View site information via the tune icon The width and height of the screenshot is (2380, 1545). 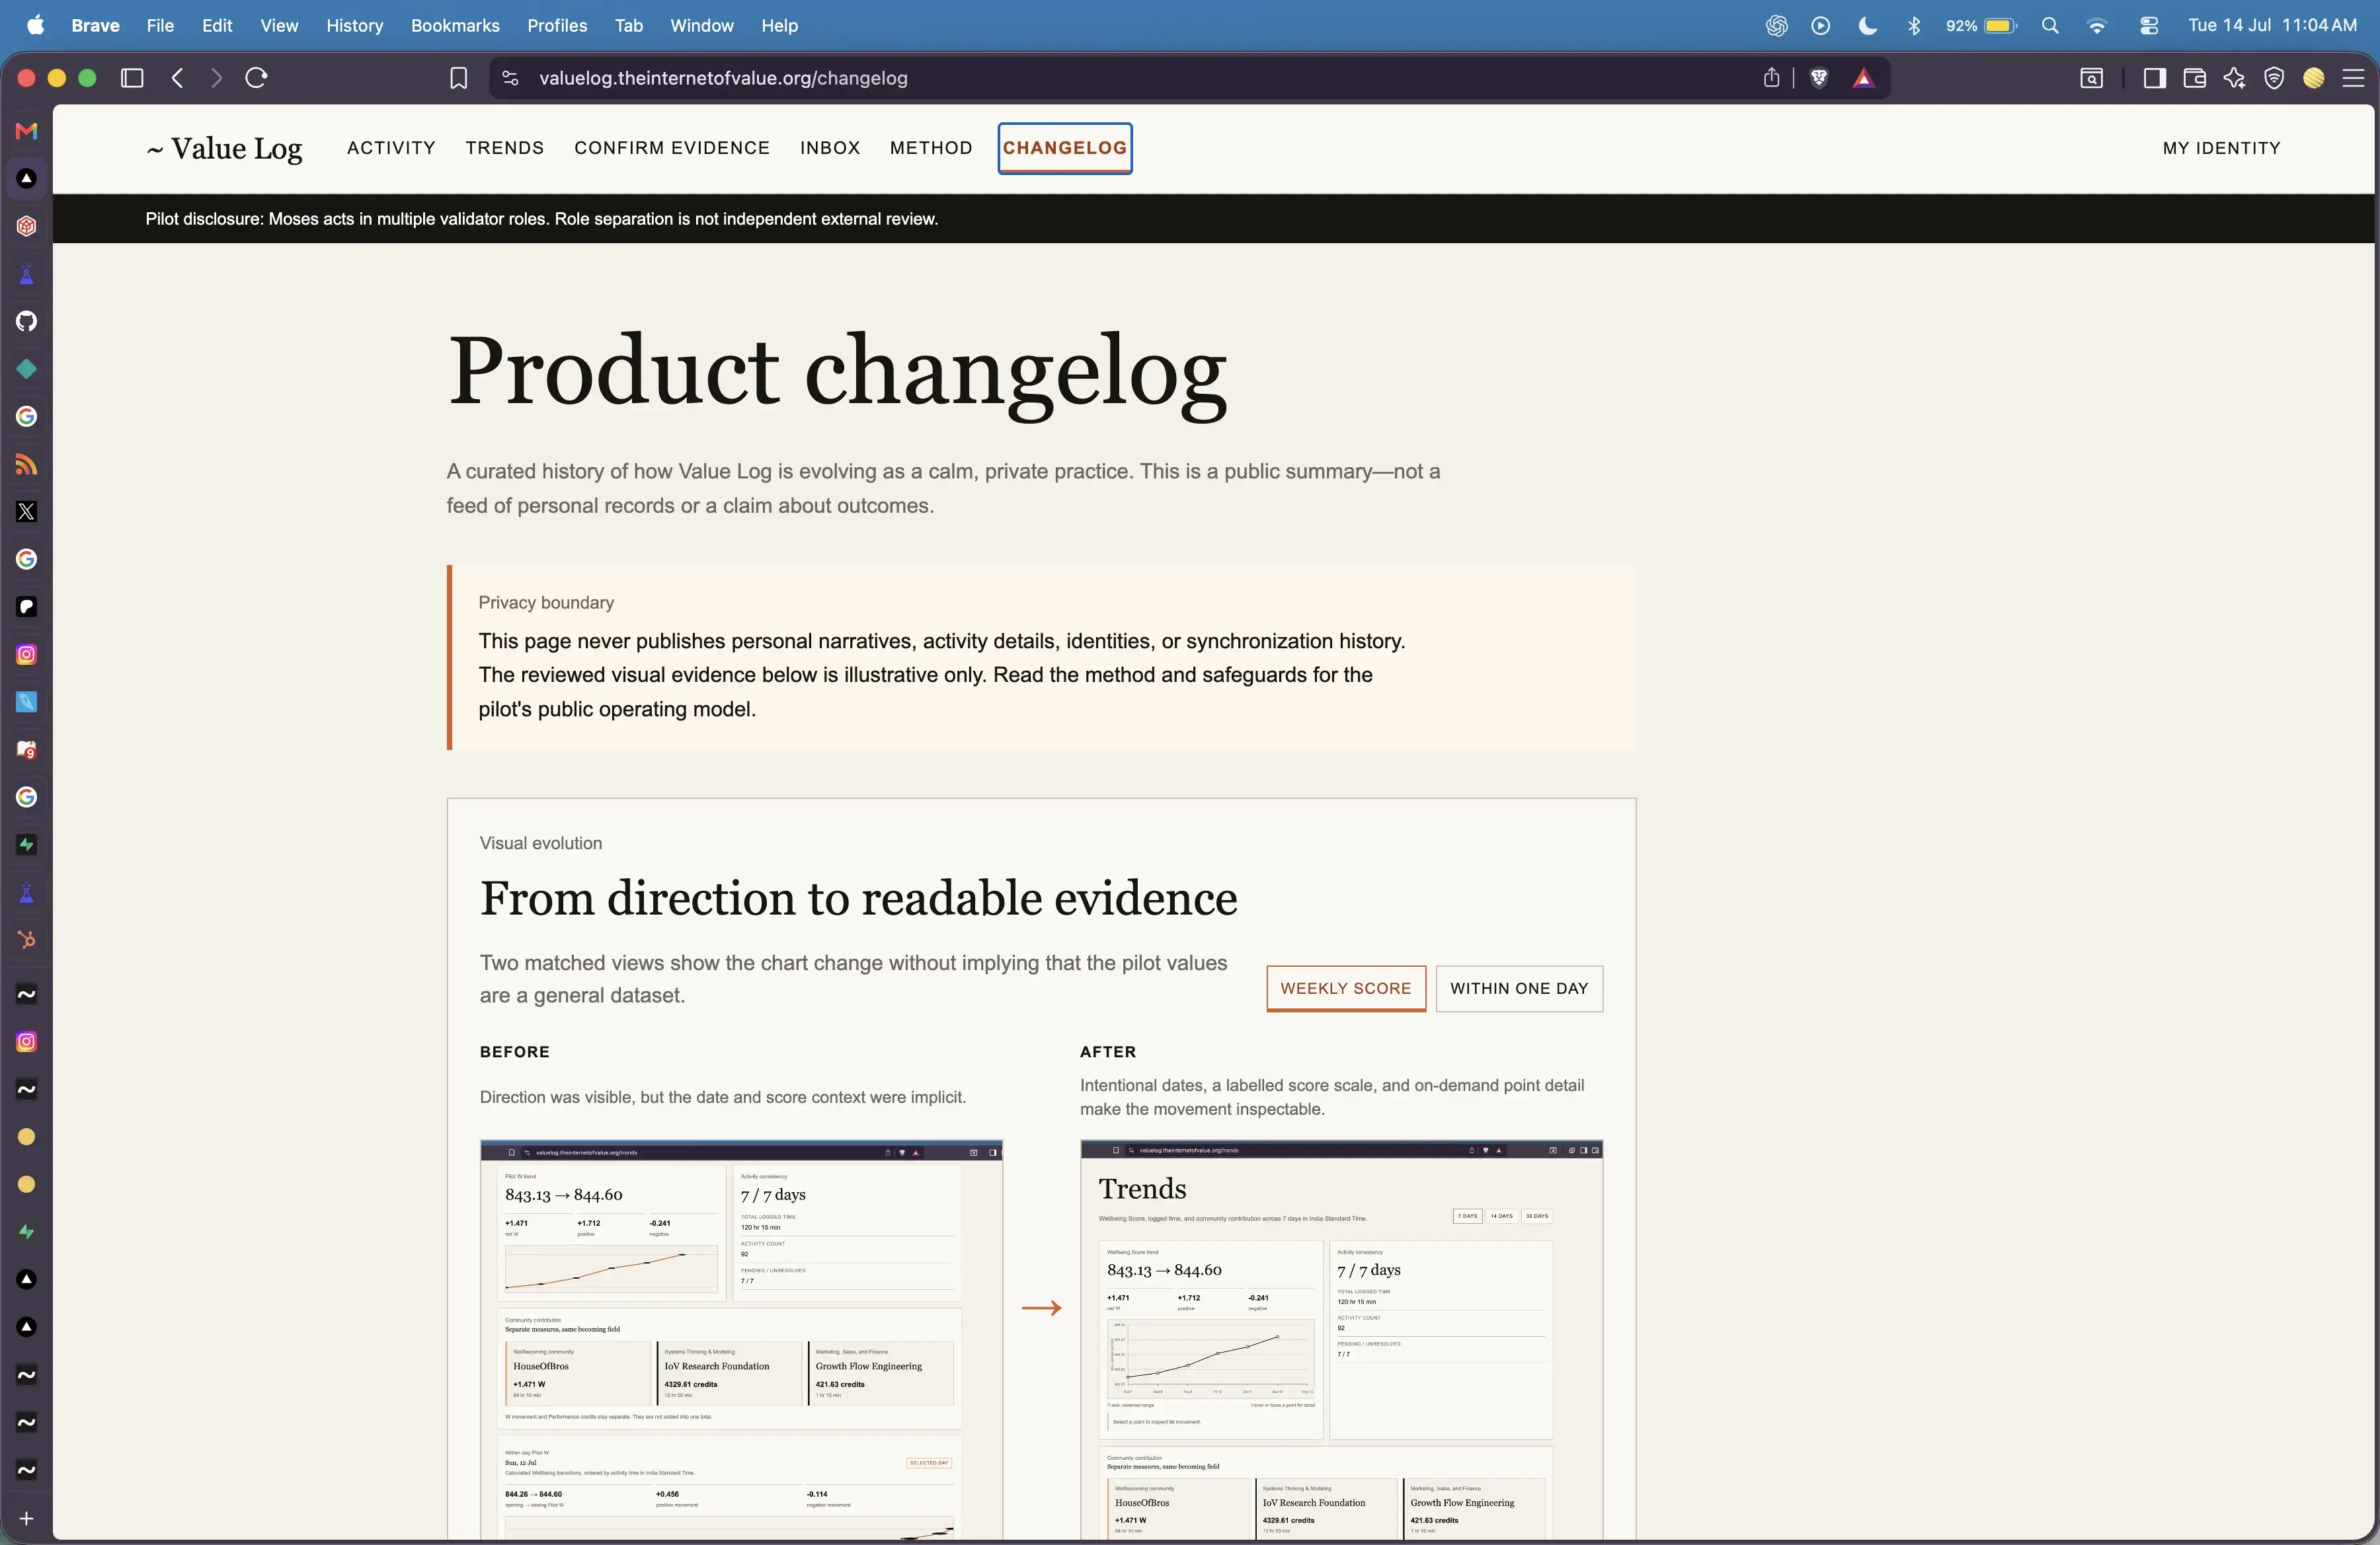click(x=510, y=78)
